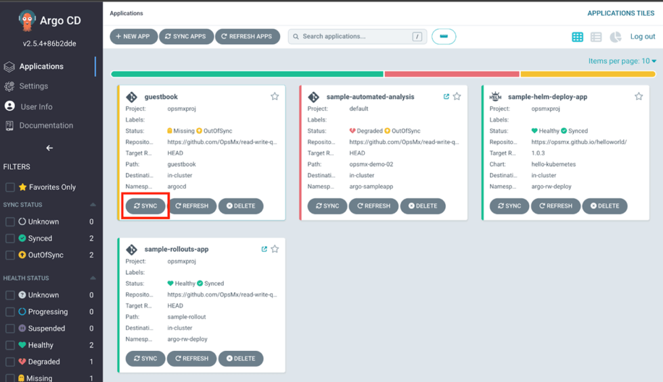Favorite the guestbook app star
This screenshot has height=382, width=663.
point(275,96)
